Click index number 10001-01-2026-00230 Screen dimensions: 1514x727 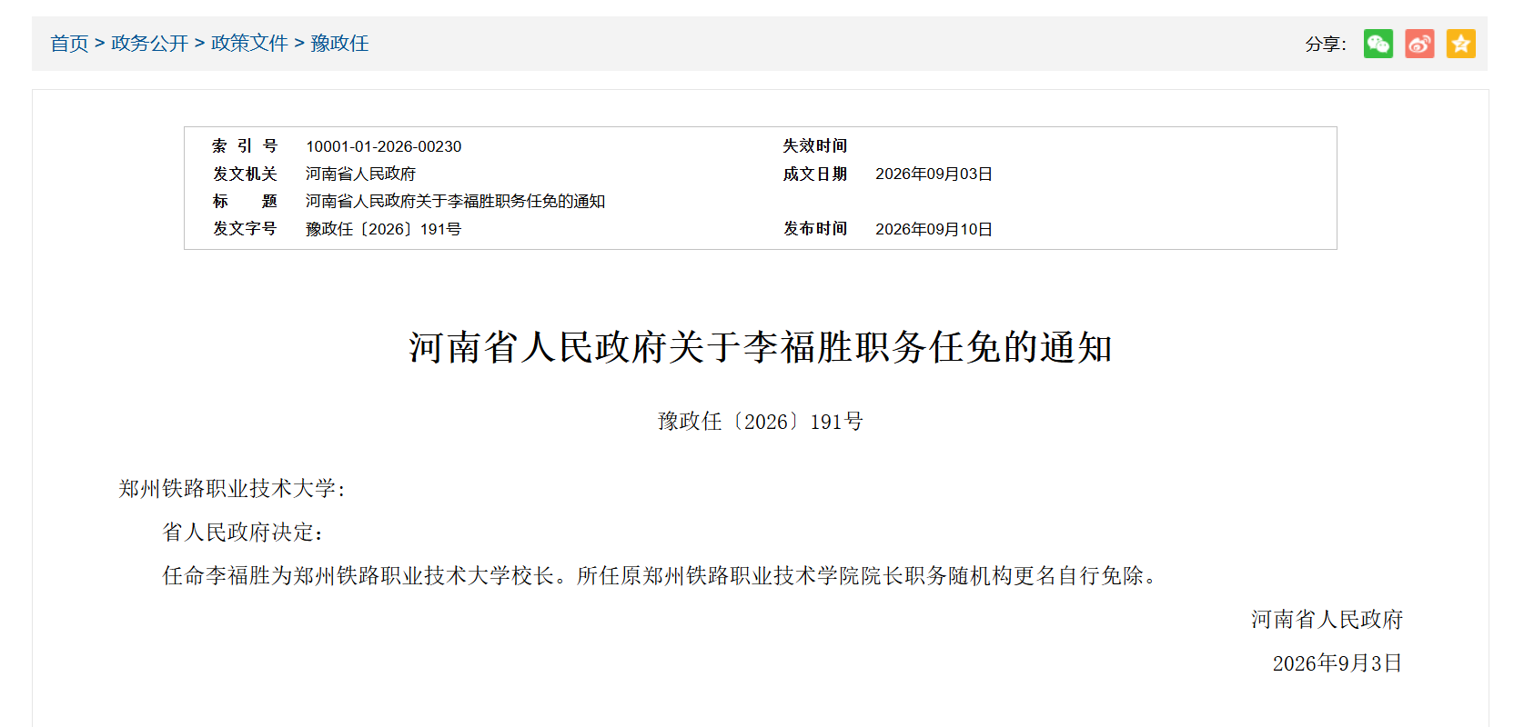[x=384, y=146]
